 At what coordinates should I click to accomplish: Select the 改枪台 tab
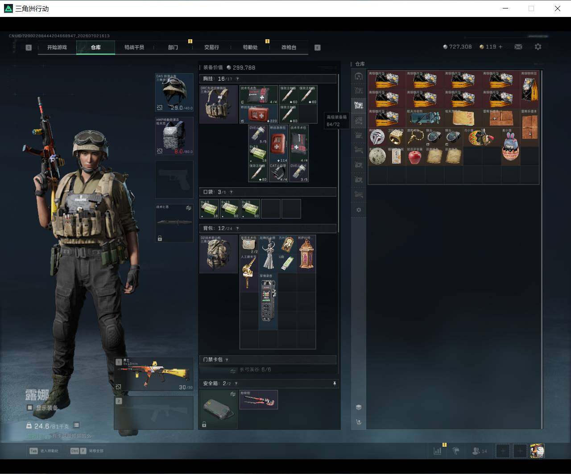pos(289,47)
